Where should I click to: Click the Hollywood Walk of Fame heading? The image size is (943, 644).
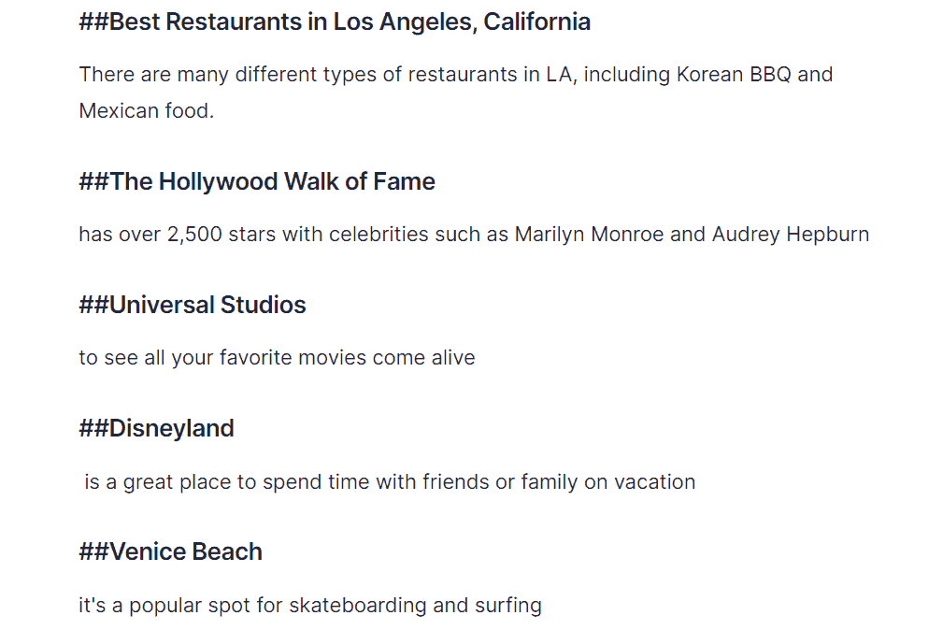257,181
